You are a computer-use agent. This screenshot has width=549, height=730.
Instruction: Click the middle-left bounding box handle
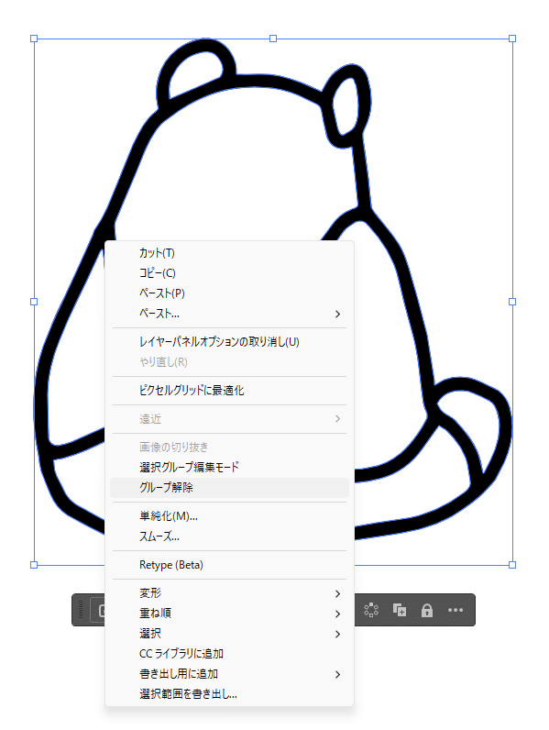[x=34, y=302]
